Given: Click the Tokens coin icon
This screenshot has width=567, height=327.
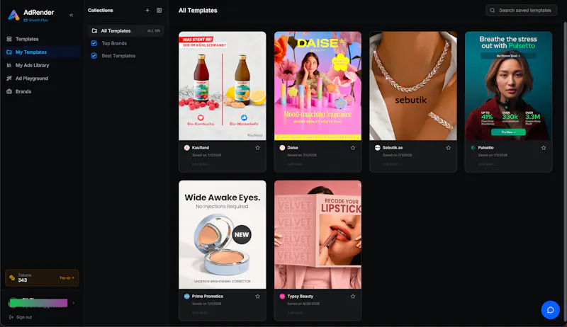Looking at the screenshot, I should (x=12, y=278).
